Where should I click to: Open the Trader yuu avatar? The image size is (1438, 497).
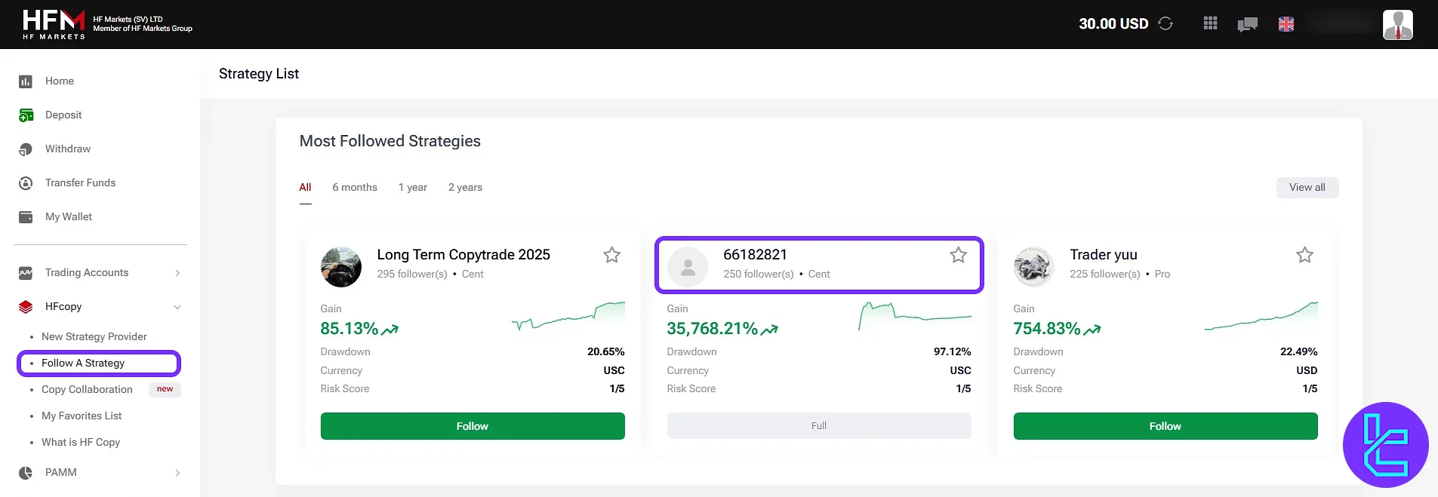click(x=1033, y=267)
